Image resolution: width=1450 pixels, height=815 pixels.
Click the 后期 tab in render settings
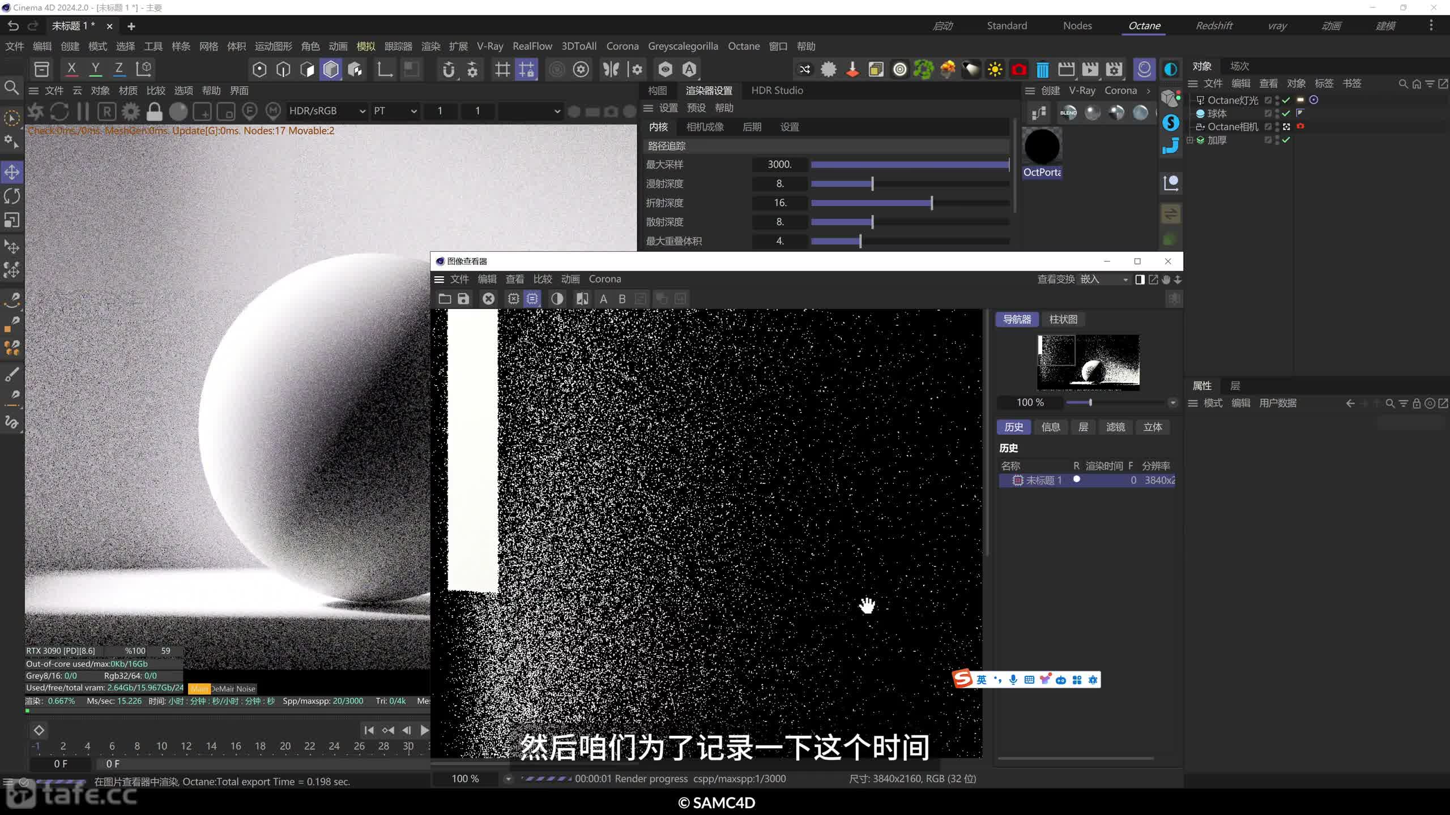[x=752, y=127]
